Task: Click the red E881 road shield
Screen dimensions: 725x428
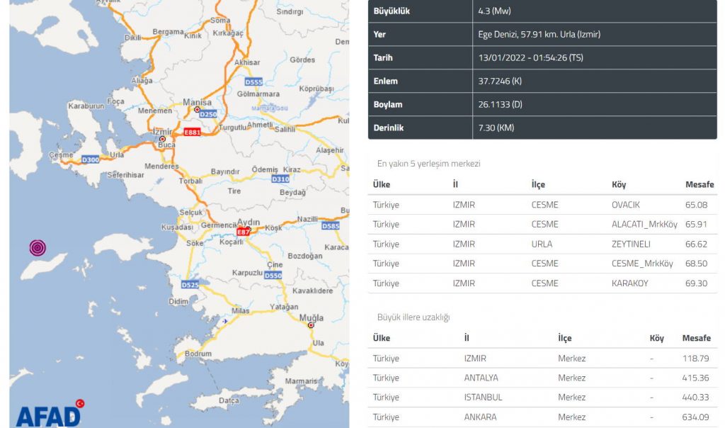Action: pos(191,132)
